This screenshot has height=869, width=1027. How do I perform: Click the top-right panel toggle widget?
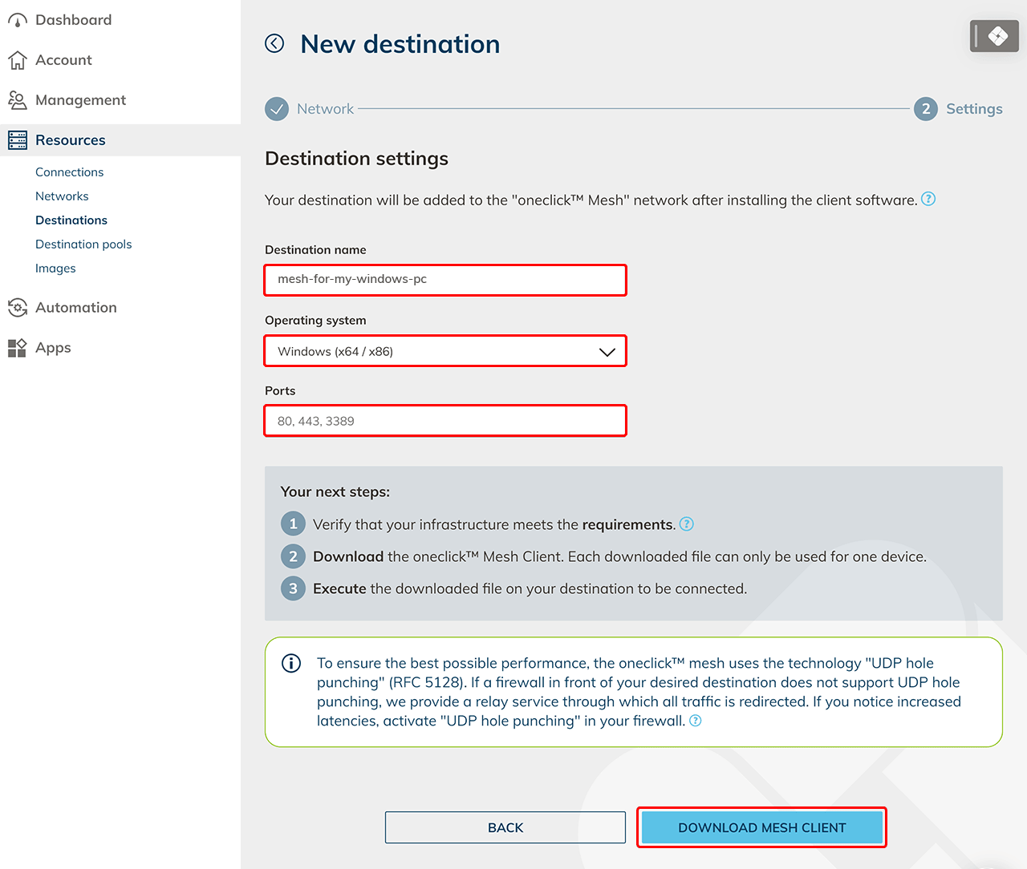point(994,36)
